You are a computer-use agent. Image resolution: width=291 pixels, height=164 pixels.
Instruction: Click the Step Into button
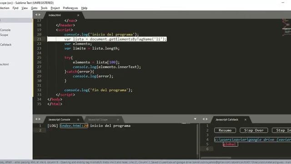[x=281, y=130]
